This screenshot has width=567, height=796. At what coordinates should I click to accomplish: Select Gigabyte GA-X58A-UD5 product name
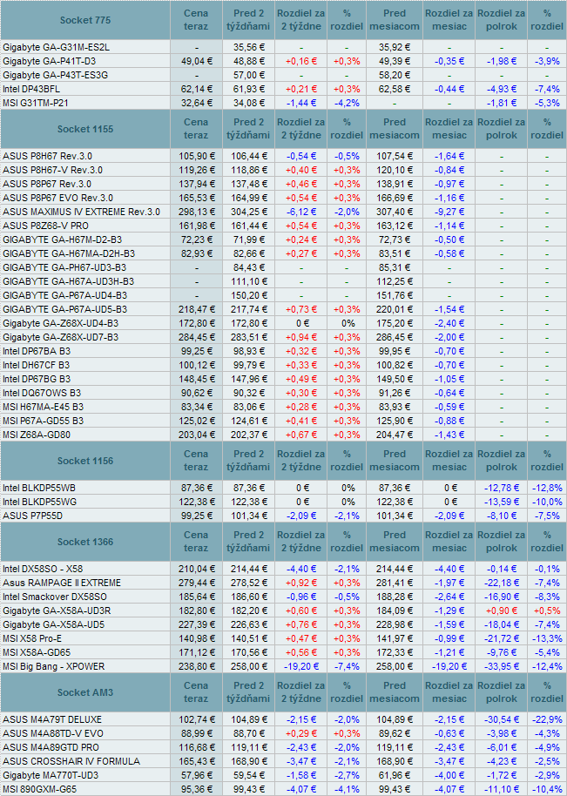pyautogui.click(x=54, y=625)
